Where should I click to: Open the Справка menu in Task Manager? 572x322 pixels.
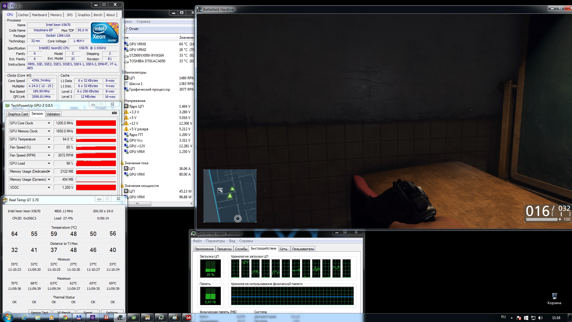pyautogui.click(x=246, y=241)
